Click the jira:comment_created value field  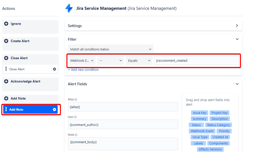coord(196,60)
